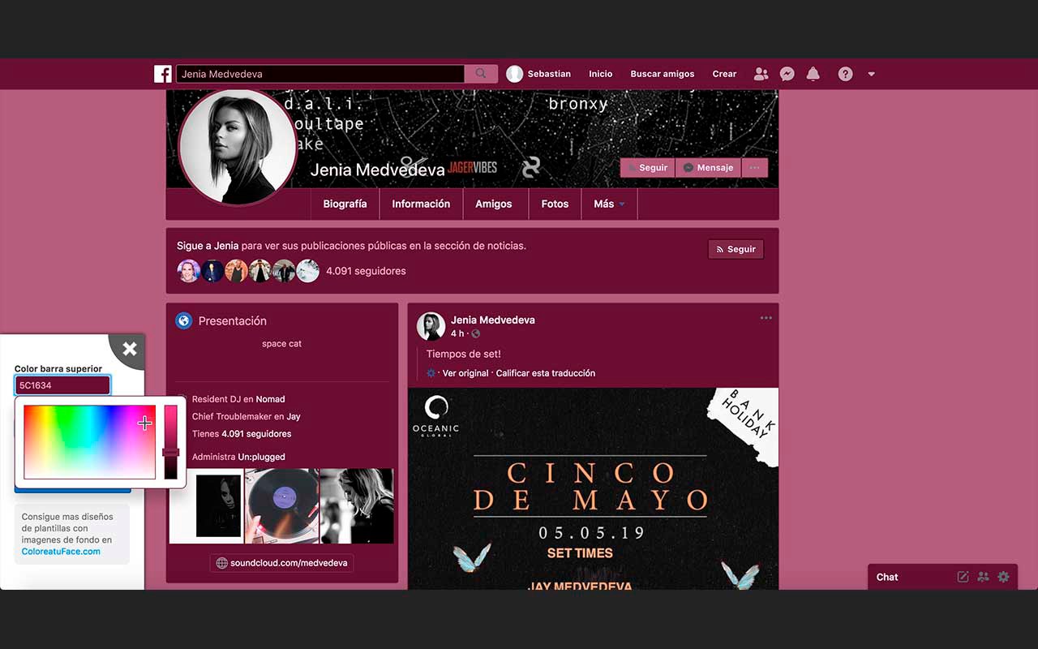Click the public globe icon on post

pos(476,333)
